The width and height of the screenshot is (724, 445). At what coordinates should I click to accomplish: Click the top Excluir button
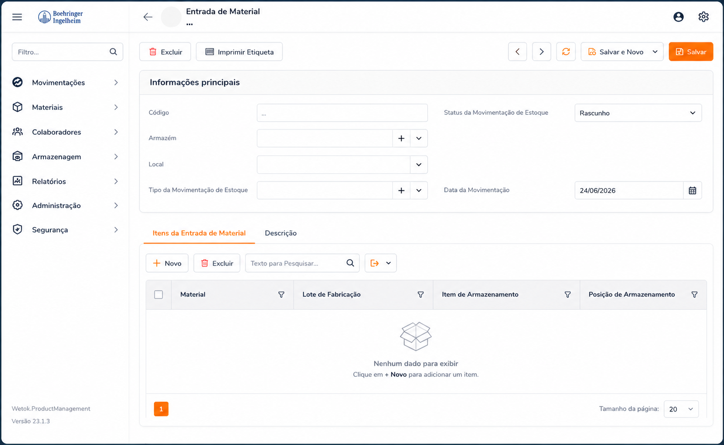click(x=165, y=52)
